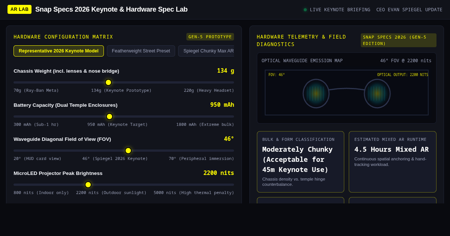Click the green live status dot
Screen dimensions: 450x236
click(x=305, y=10)
